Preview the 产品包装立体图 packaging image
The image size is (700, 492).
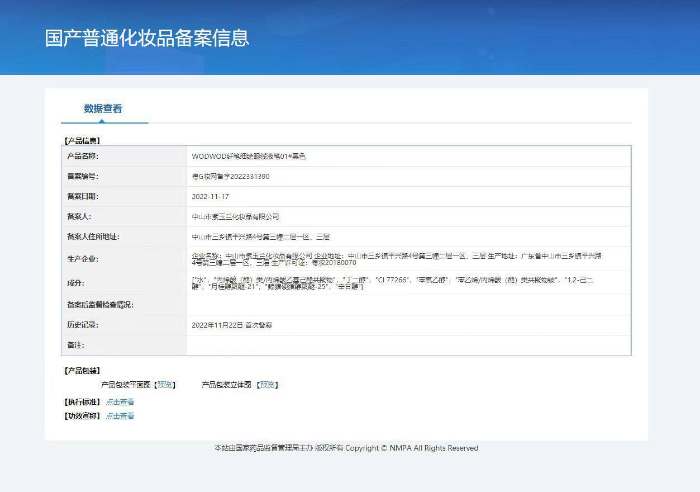[x=268, y=385]
